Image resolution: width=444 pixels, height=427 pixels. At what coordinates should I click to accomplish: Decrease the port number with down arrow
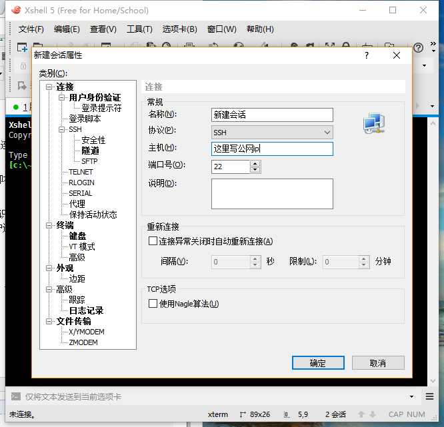[x=255, y=169]
